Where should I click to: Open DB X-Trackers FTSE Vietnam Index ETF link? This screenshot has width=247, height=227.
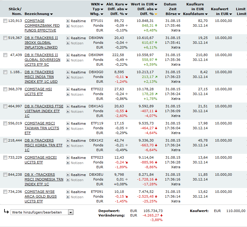[44, 111]
